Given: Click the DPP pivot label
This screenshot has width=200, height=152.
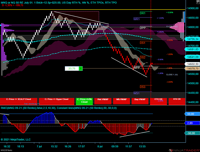Looking at the screenshot, I should click(x=143, y=28).
